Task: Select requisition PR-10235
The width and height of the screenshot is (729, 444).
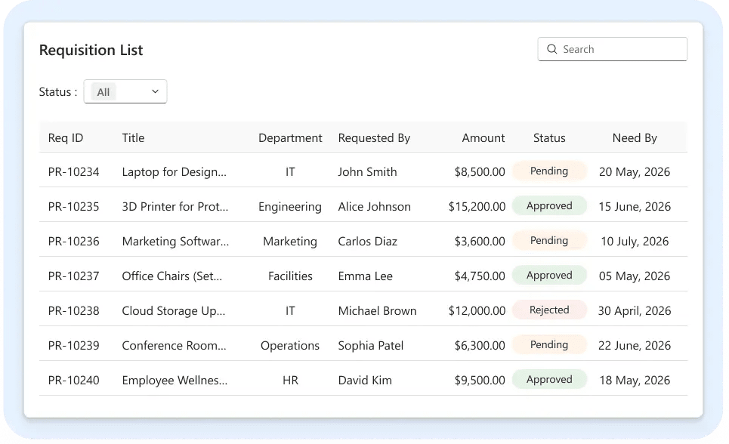Action: pos(73,206)
